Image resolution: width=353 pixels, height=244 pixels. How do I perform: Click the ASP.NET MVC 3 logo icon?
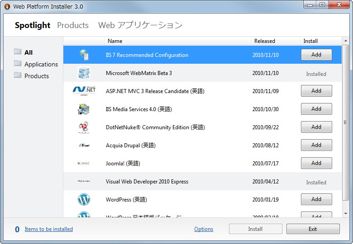(x=84, y=91)
